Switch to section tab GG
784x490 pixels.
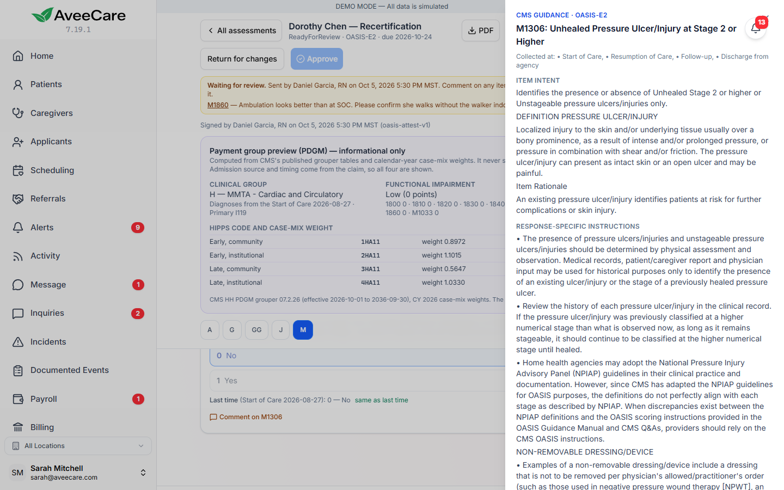coord(256,330)
